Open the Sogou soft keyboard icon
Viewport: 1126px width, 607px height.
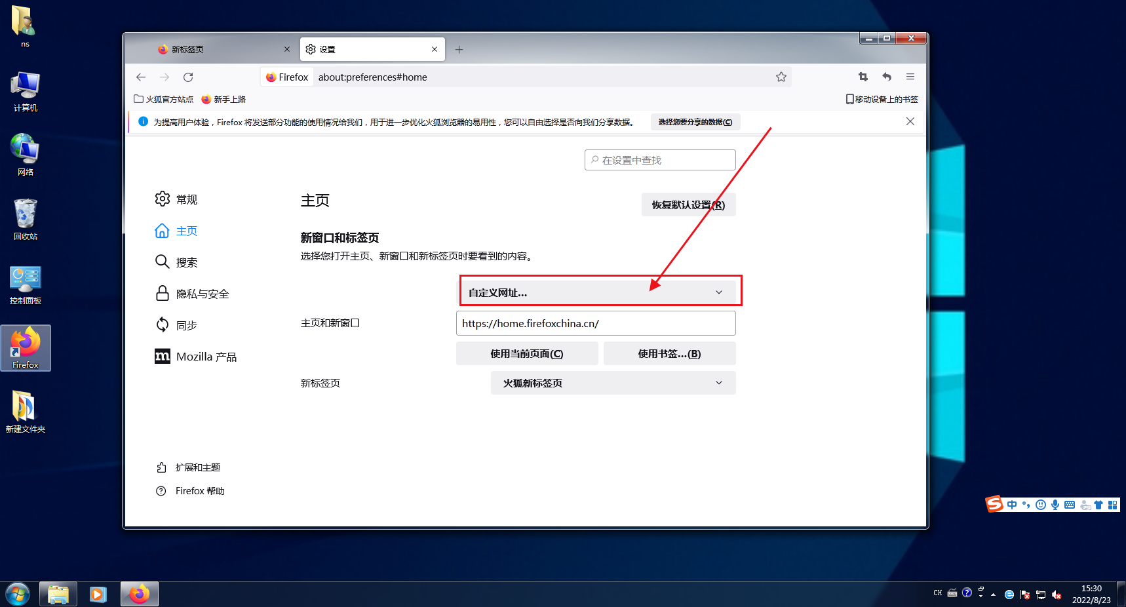(1070, 505)
